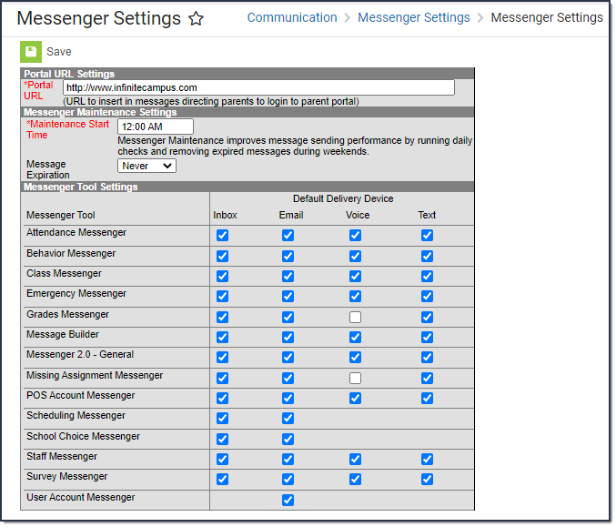
Task: Enable Voice for Grades Messenger
Action: [x=355, y=317]
